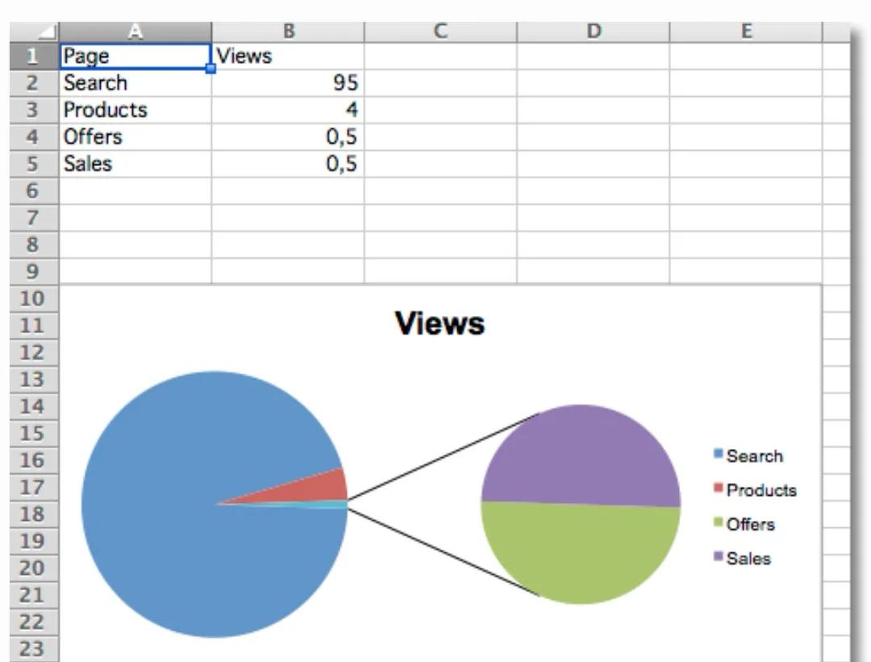
Task: Select row 4 header
Action: click(x=34, y=136)
